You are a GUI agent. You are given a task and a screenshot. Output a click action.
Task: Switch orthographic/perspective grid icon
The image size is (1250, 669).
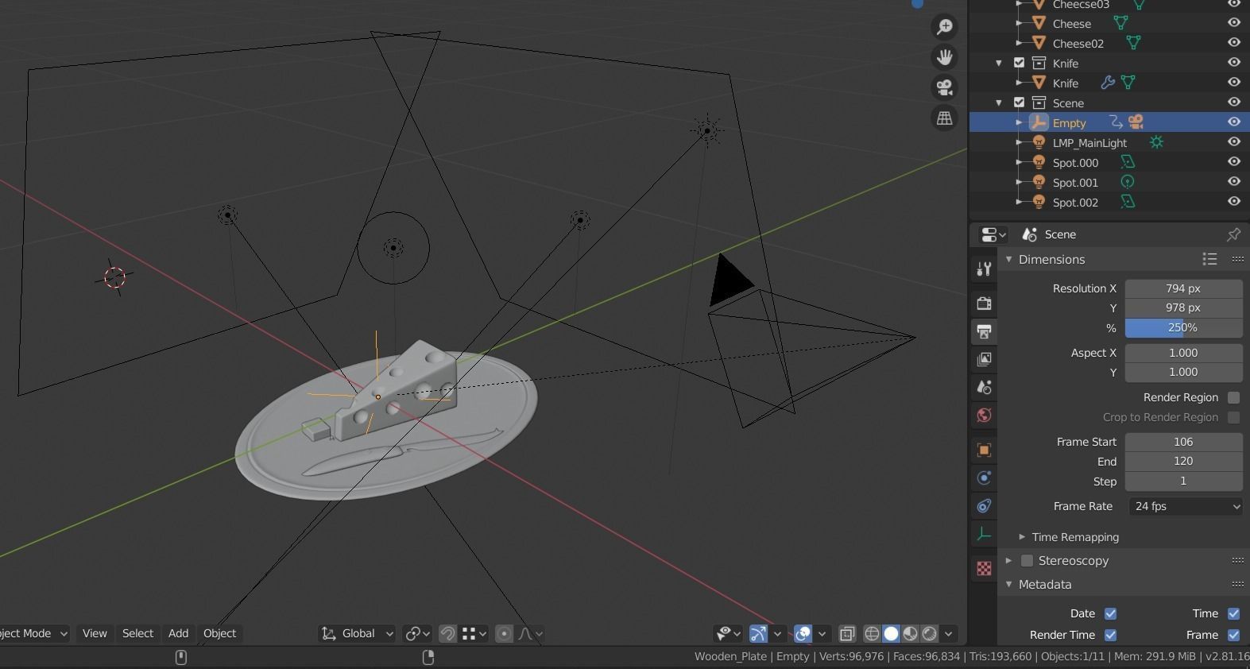click(x=944, y=118)
